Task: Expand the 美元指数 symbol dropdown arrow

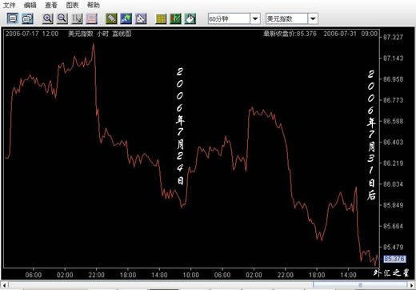Action: coord(313,18)
